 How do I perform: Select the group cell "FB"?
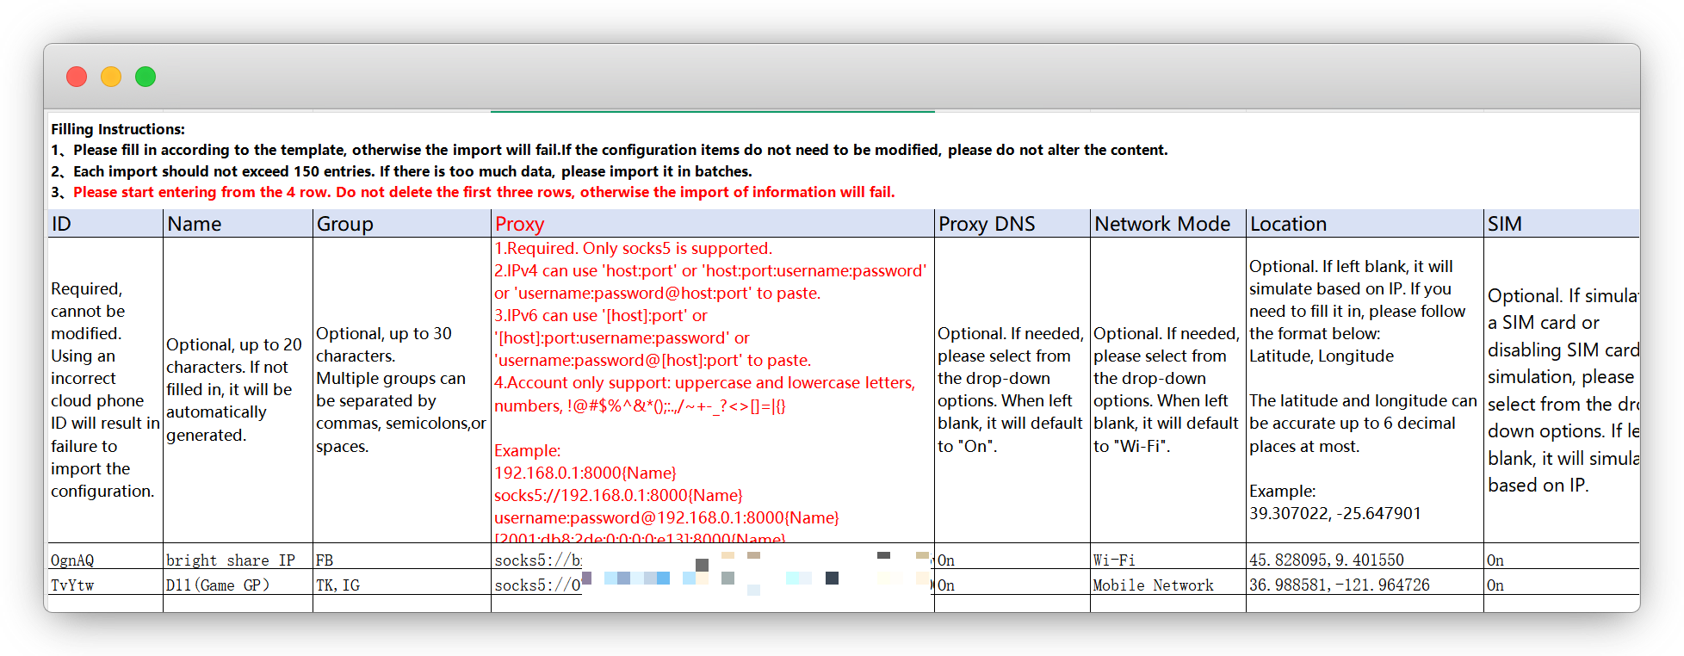pyautogui.click(x=402, y=556)
